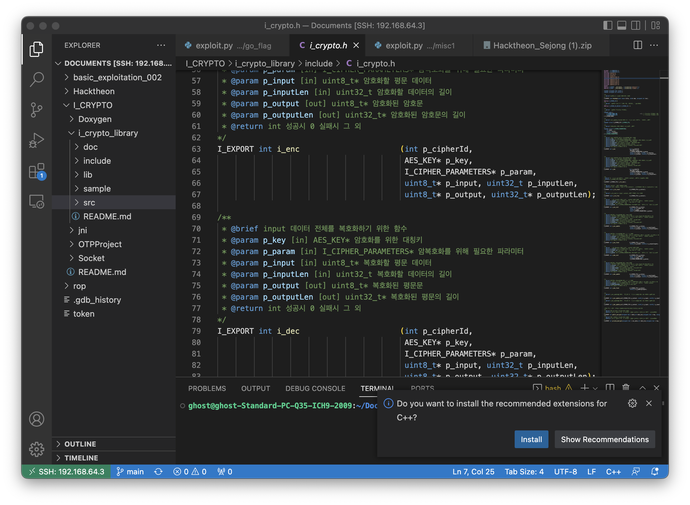Open Run and Debug view
This screenshot has height=505, width=690.
(x=37, y=140)
